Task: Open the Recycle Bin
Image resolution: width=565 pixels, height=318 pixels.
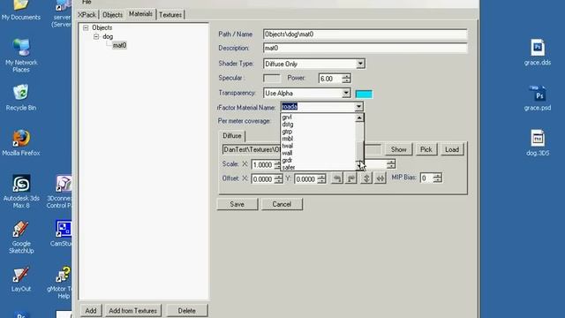Action: 21,98
